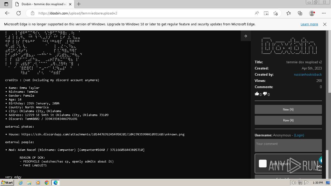
Task: Upvote the paste with thumbs up
Action: click(x=257, y=94)
